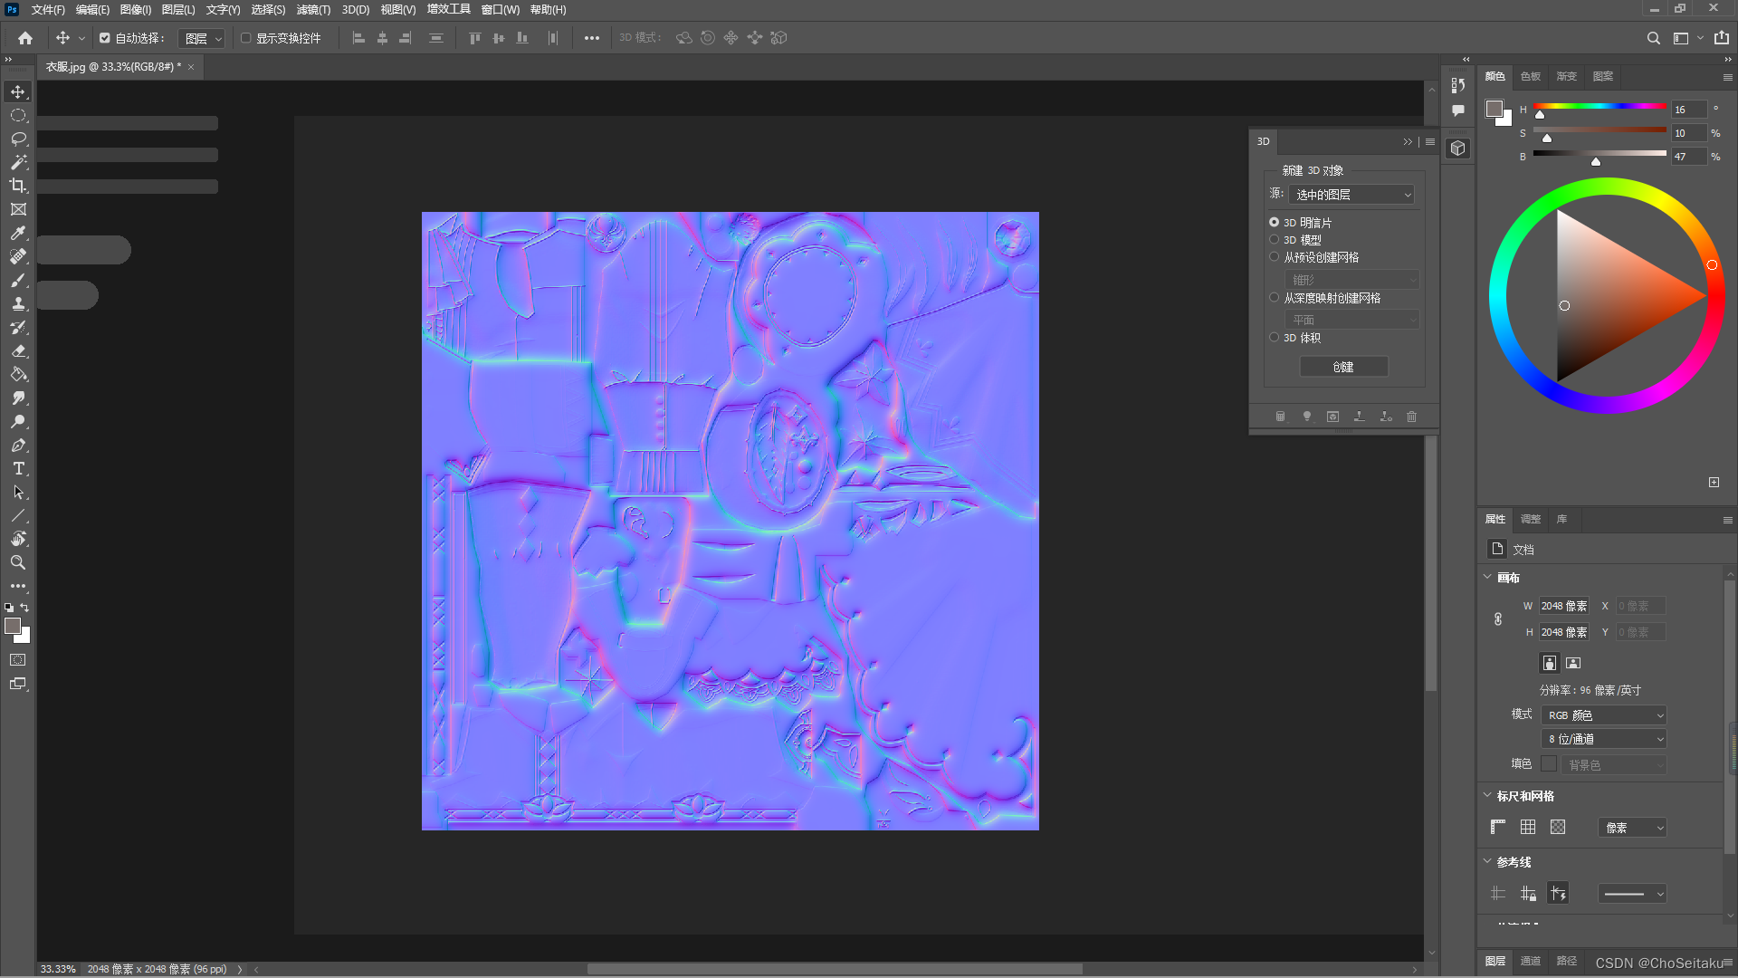Viewport: 1738px width, 978px height.
Task: Click the 创建 button in 3D panel
Action: tap(1343, 367)
